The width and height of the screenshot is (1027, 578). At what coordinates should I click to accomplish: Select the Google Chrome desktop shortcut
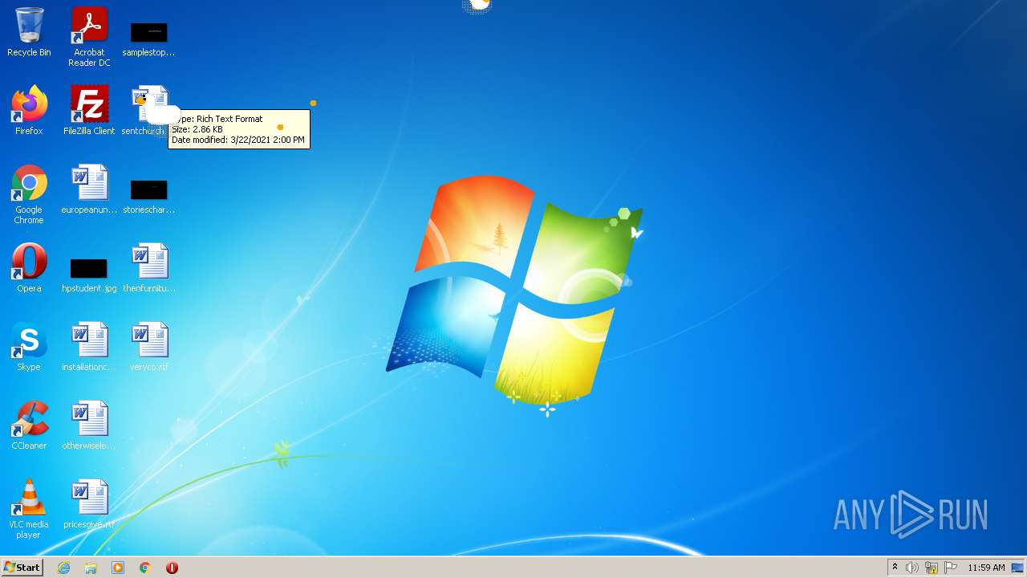pyautogui.click(x=29, y=194)
